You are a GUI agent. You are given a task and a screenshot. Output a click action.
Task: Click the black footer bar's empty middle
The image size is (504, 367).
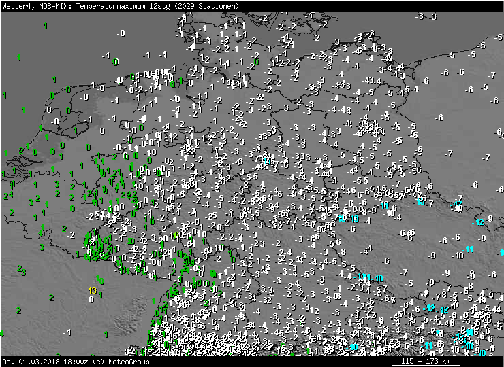(x=272, y=362)
